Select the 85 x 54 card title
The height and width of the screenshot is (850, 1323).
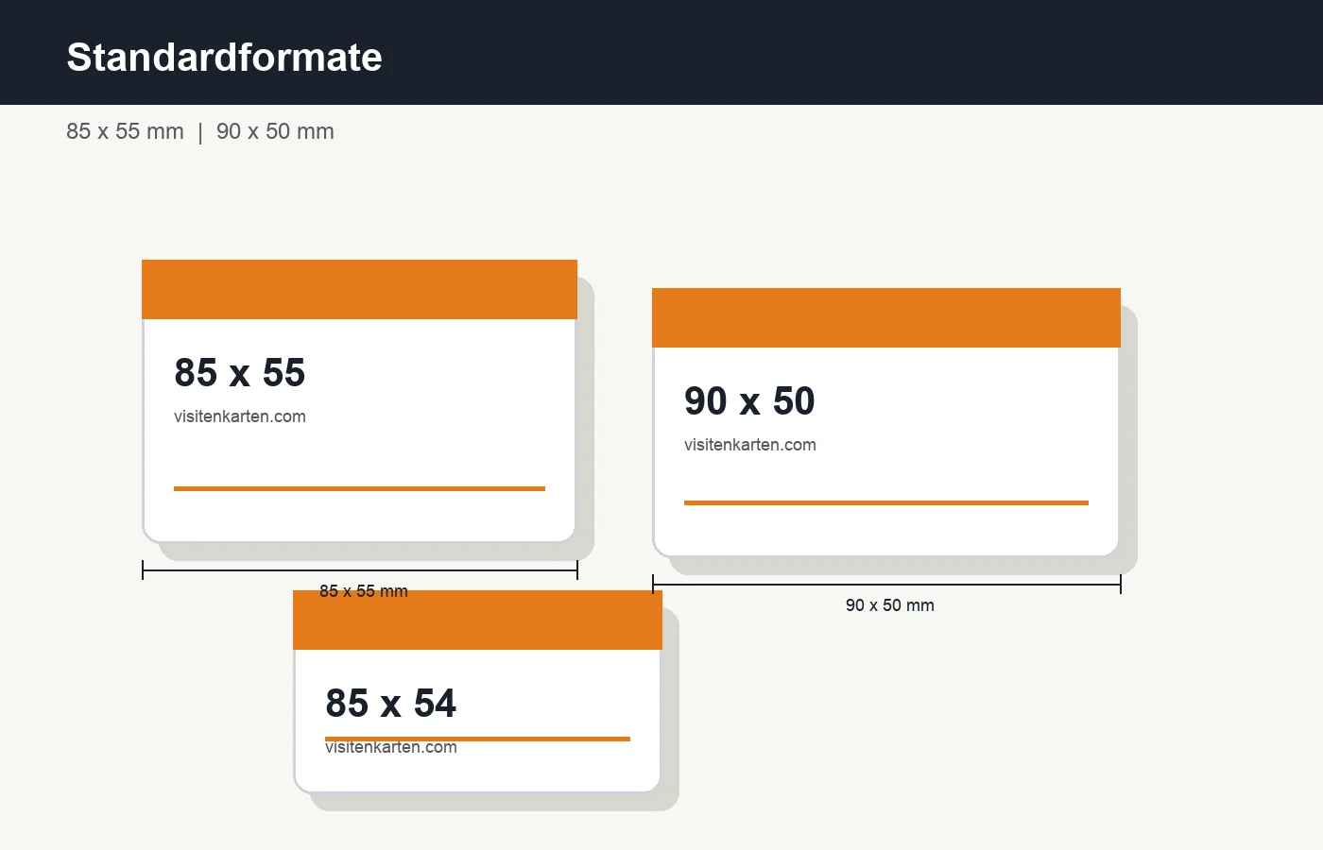tap(390, 704)
